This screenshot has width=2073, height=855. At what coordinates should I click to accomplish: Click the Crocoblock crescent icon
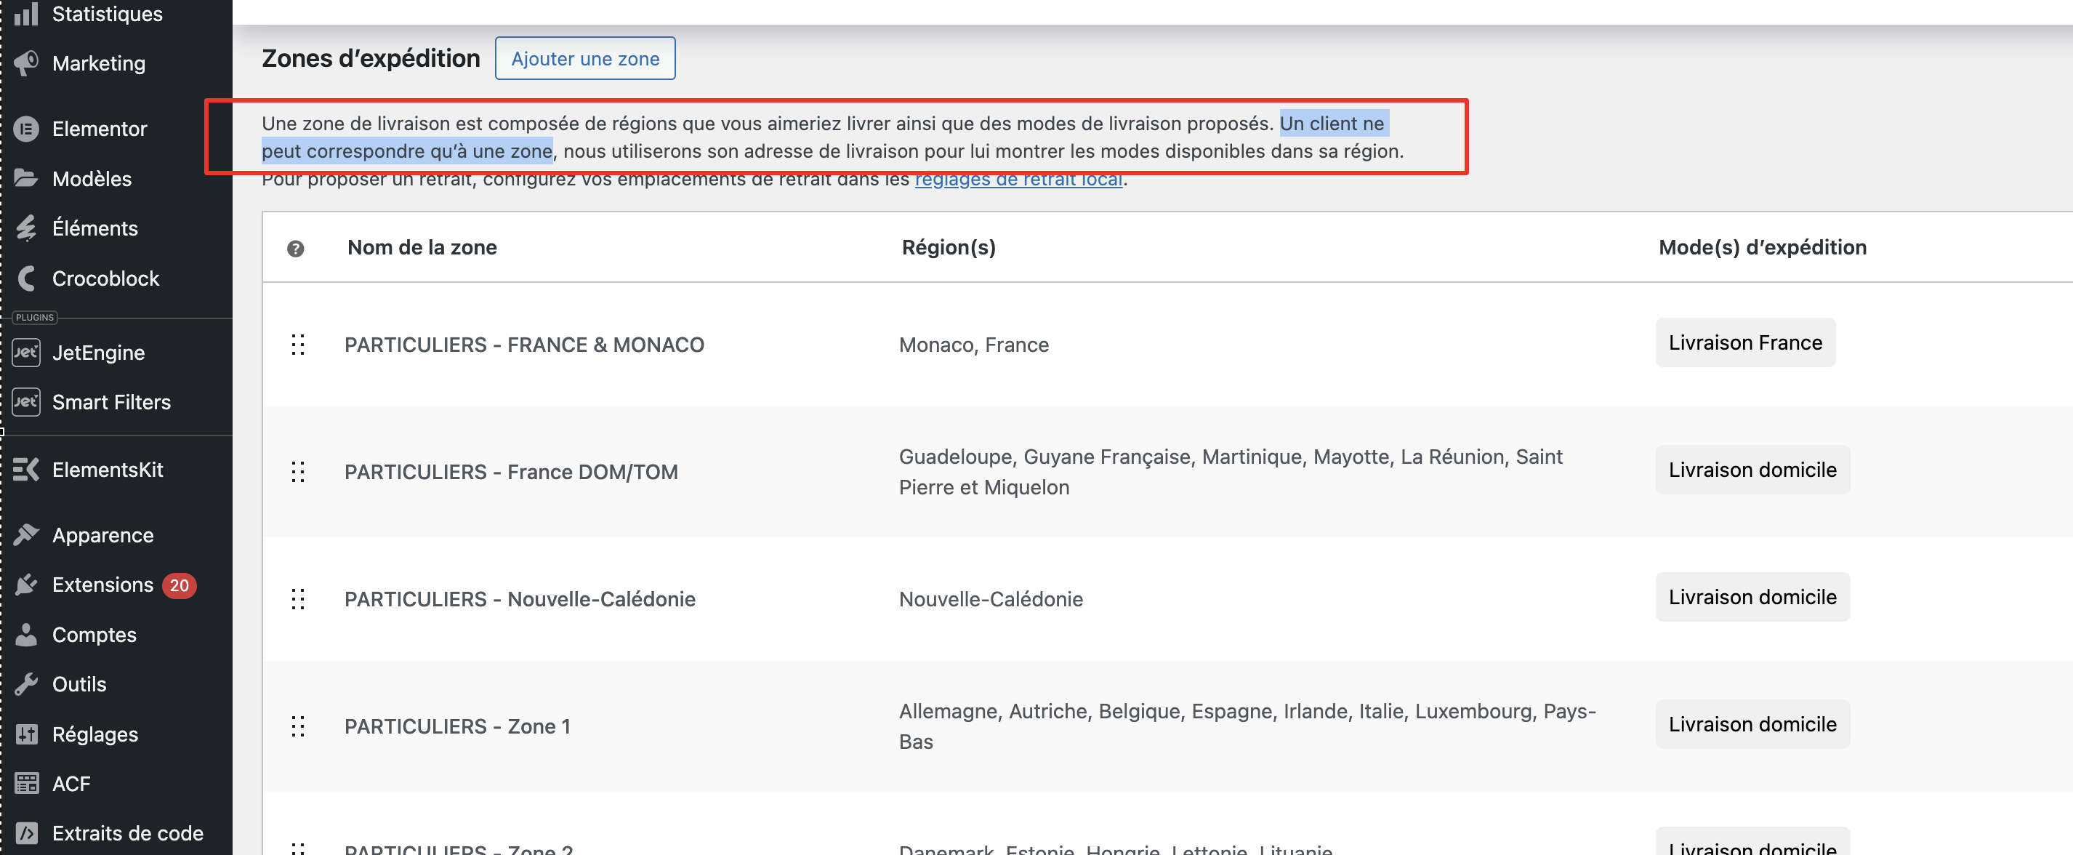click(x=27, y=278)
